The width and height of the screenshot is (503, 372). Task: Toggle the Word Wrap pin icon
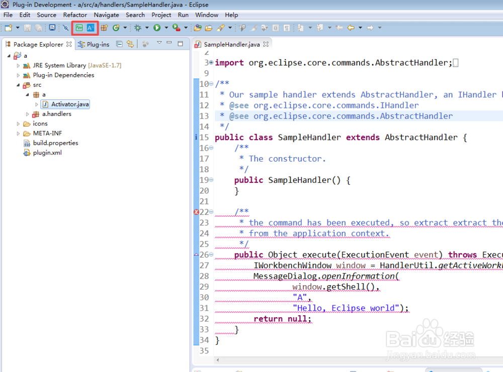(242, 28)
